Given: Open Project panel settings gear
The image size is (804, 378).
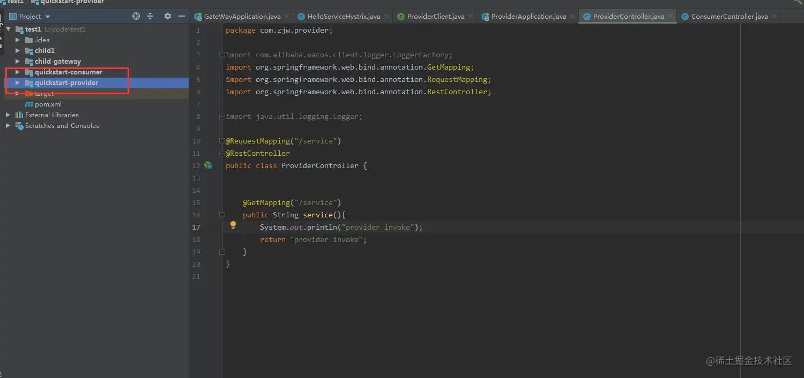Looking at the screenshot, I should tap(168, 17).
